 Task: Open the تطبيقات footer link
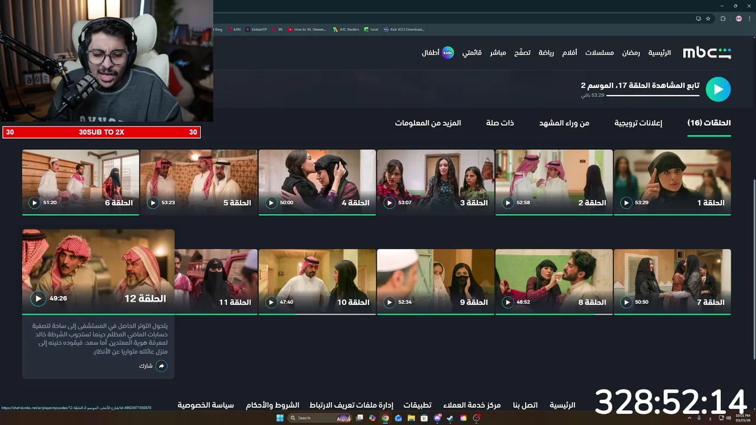tap(418, 405)
